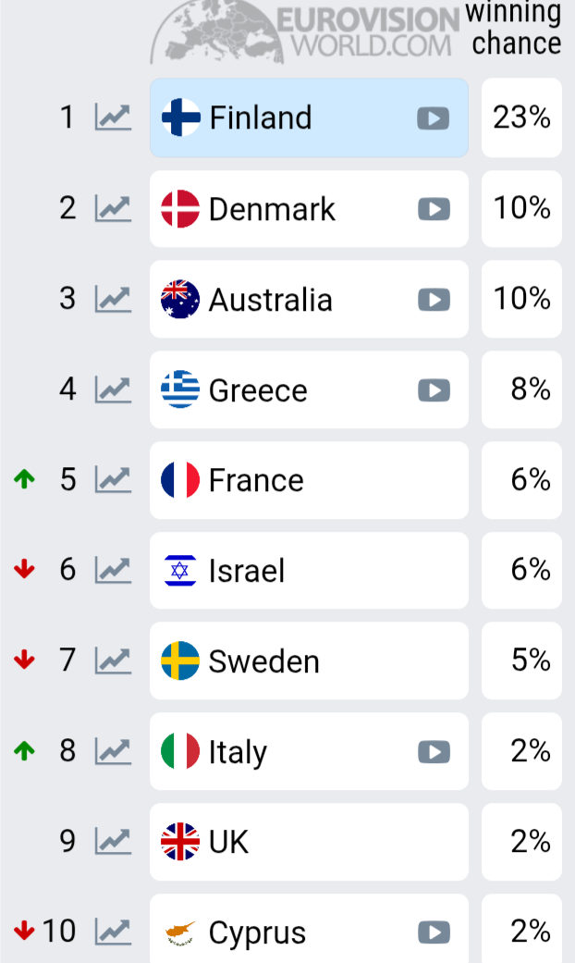Click the Italy flag icon
Image resolution: width=575 pixels, height=963 pixels.
coord(180,751)
